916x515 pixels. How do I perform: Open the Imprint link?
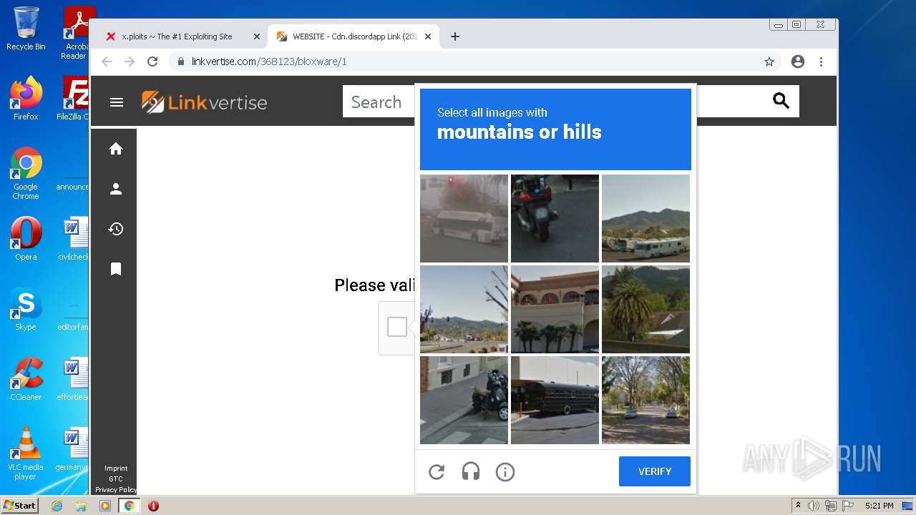pos(116,469)
